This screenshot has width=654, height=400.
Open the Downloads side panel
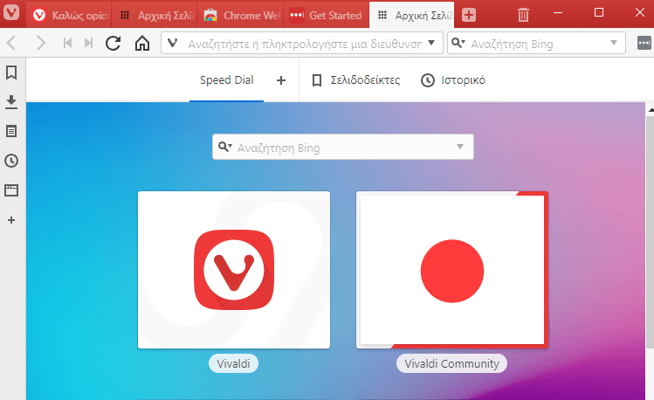pos(11,102)
